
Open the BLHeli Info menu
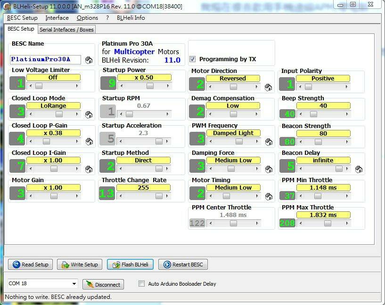tap(131, 18)
